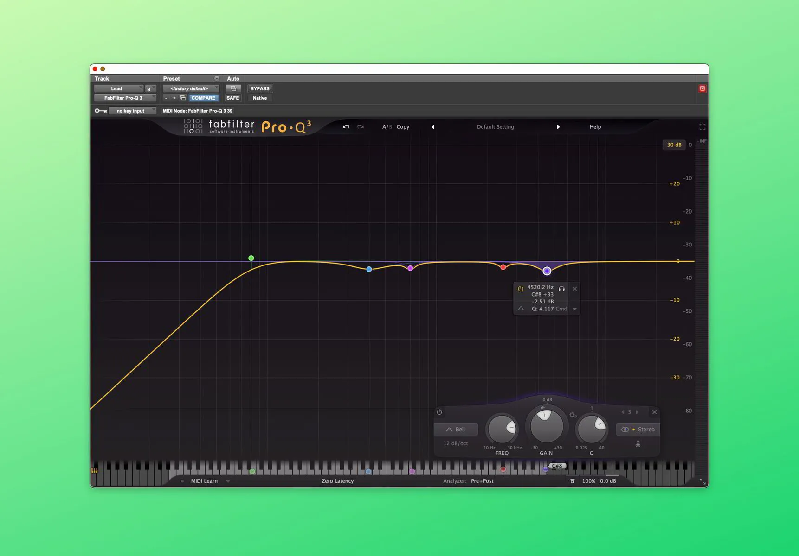Click the resize corner icon of plugin
799x556 pixels.
tap(702, 482)
